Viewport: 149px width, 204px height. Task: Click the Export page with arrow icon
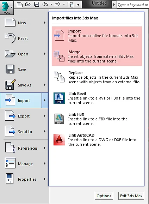(10, 115)
